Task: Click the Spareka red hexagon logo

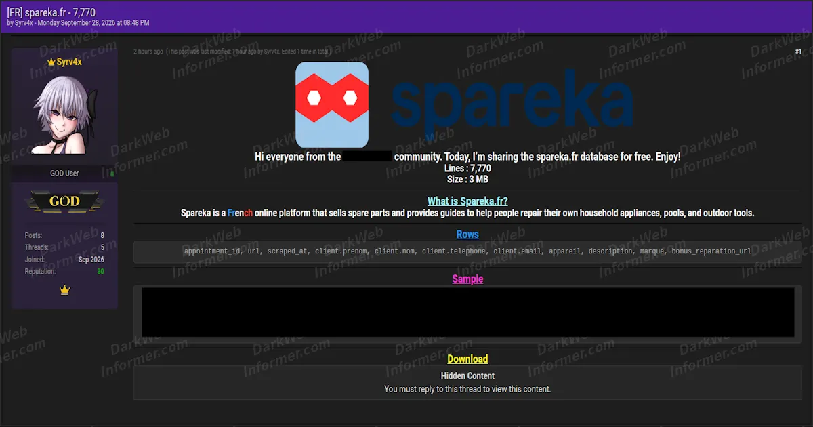Action: pyautogui.click(x=332, y=105)
